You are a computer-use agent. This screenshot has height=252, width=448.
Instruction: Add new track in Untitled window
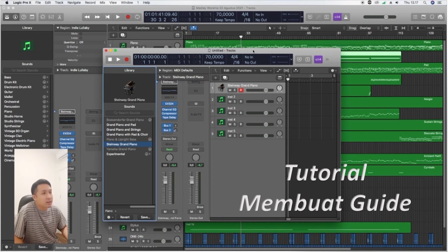click(216, 78)
